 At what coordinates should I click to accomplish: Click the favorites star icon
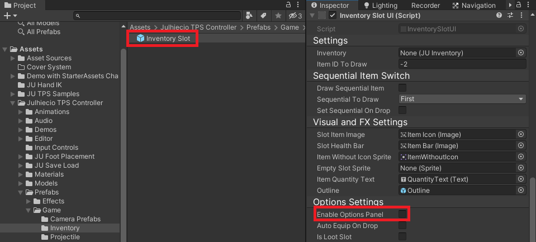(277, 16)
